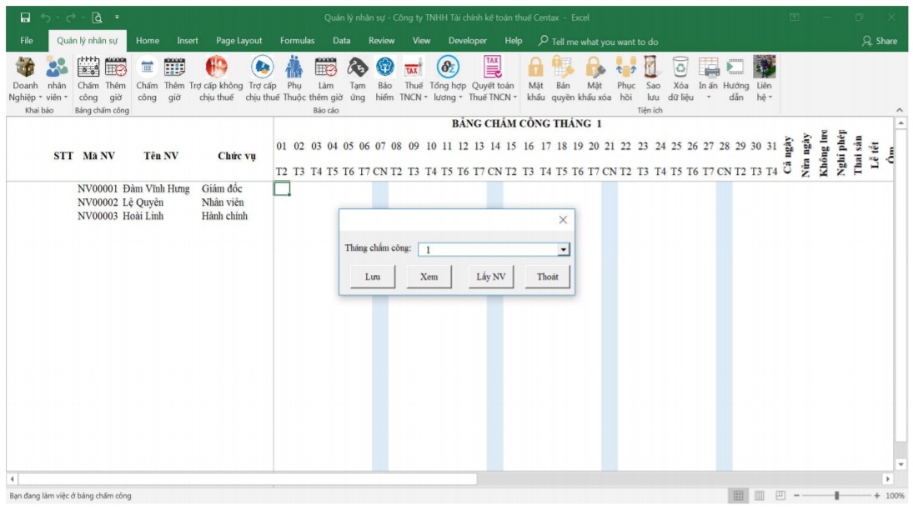This screenshot has height=510, width=913.
Task: Click the Tạm ứng advance icon
Action: pos(357,67)
